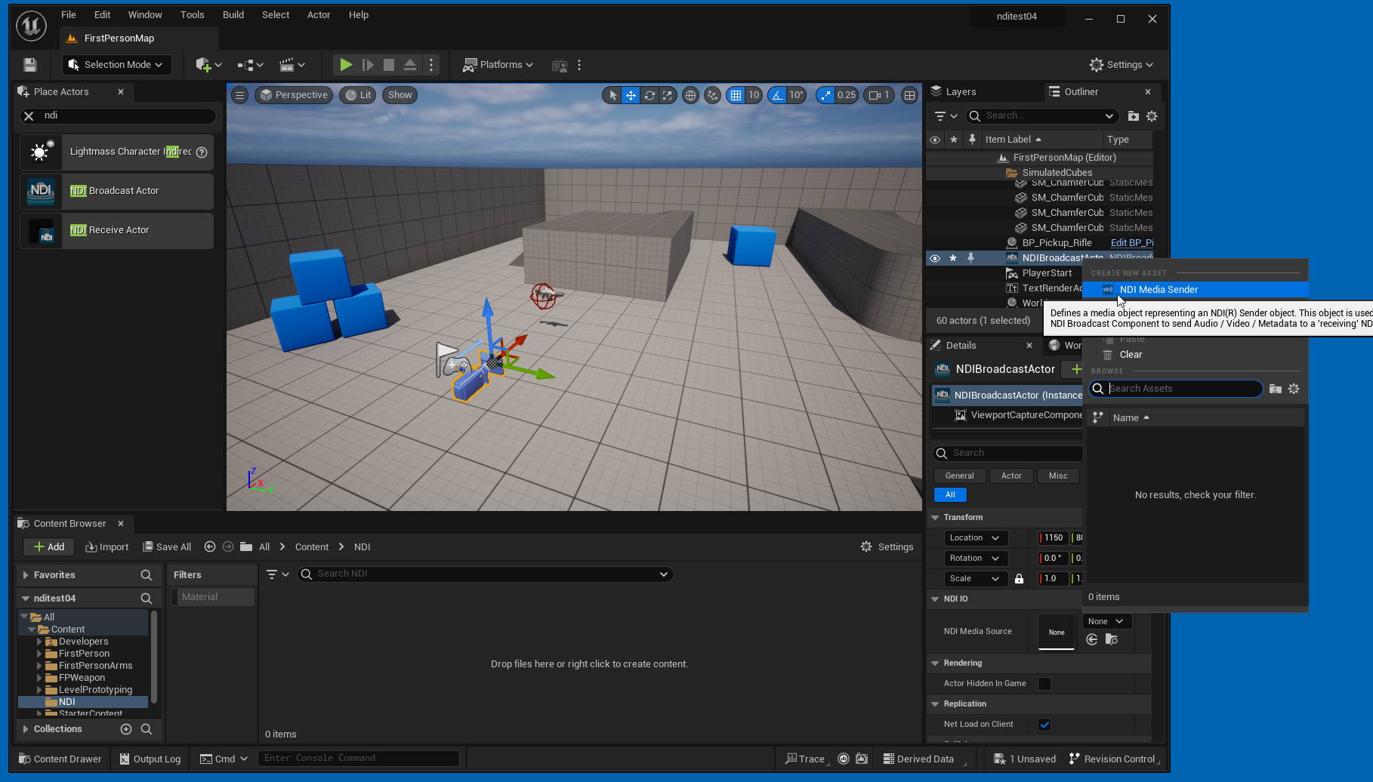Open the Build menu
Viewport: 1373px width, 782px height.
tap(233, 15)
